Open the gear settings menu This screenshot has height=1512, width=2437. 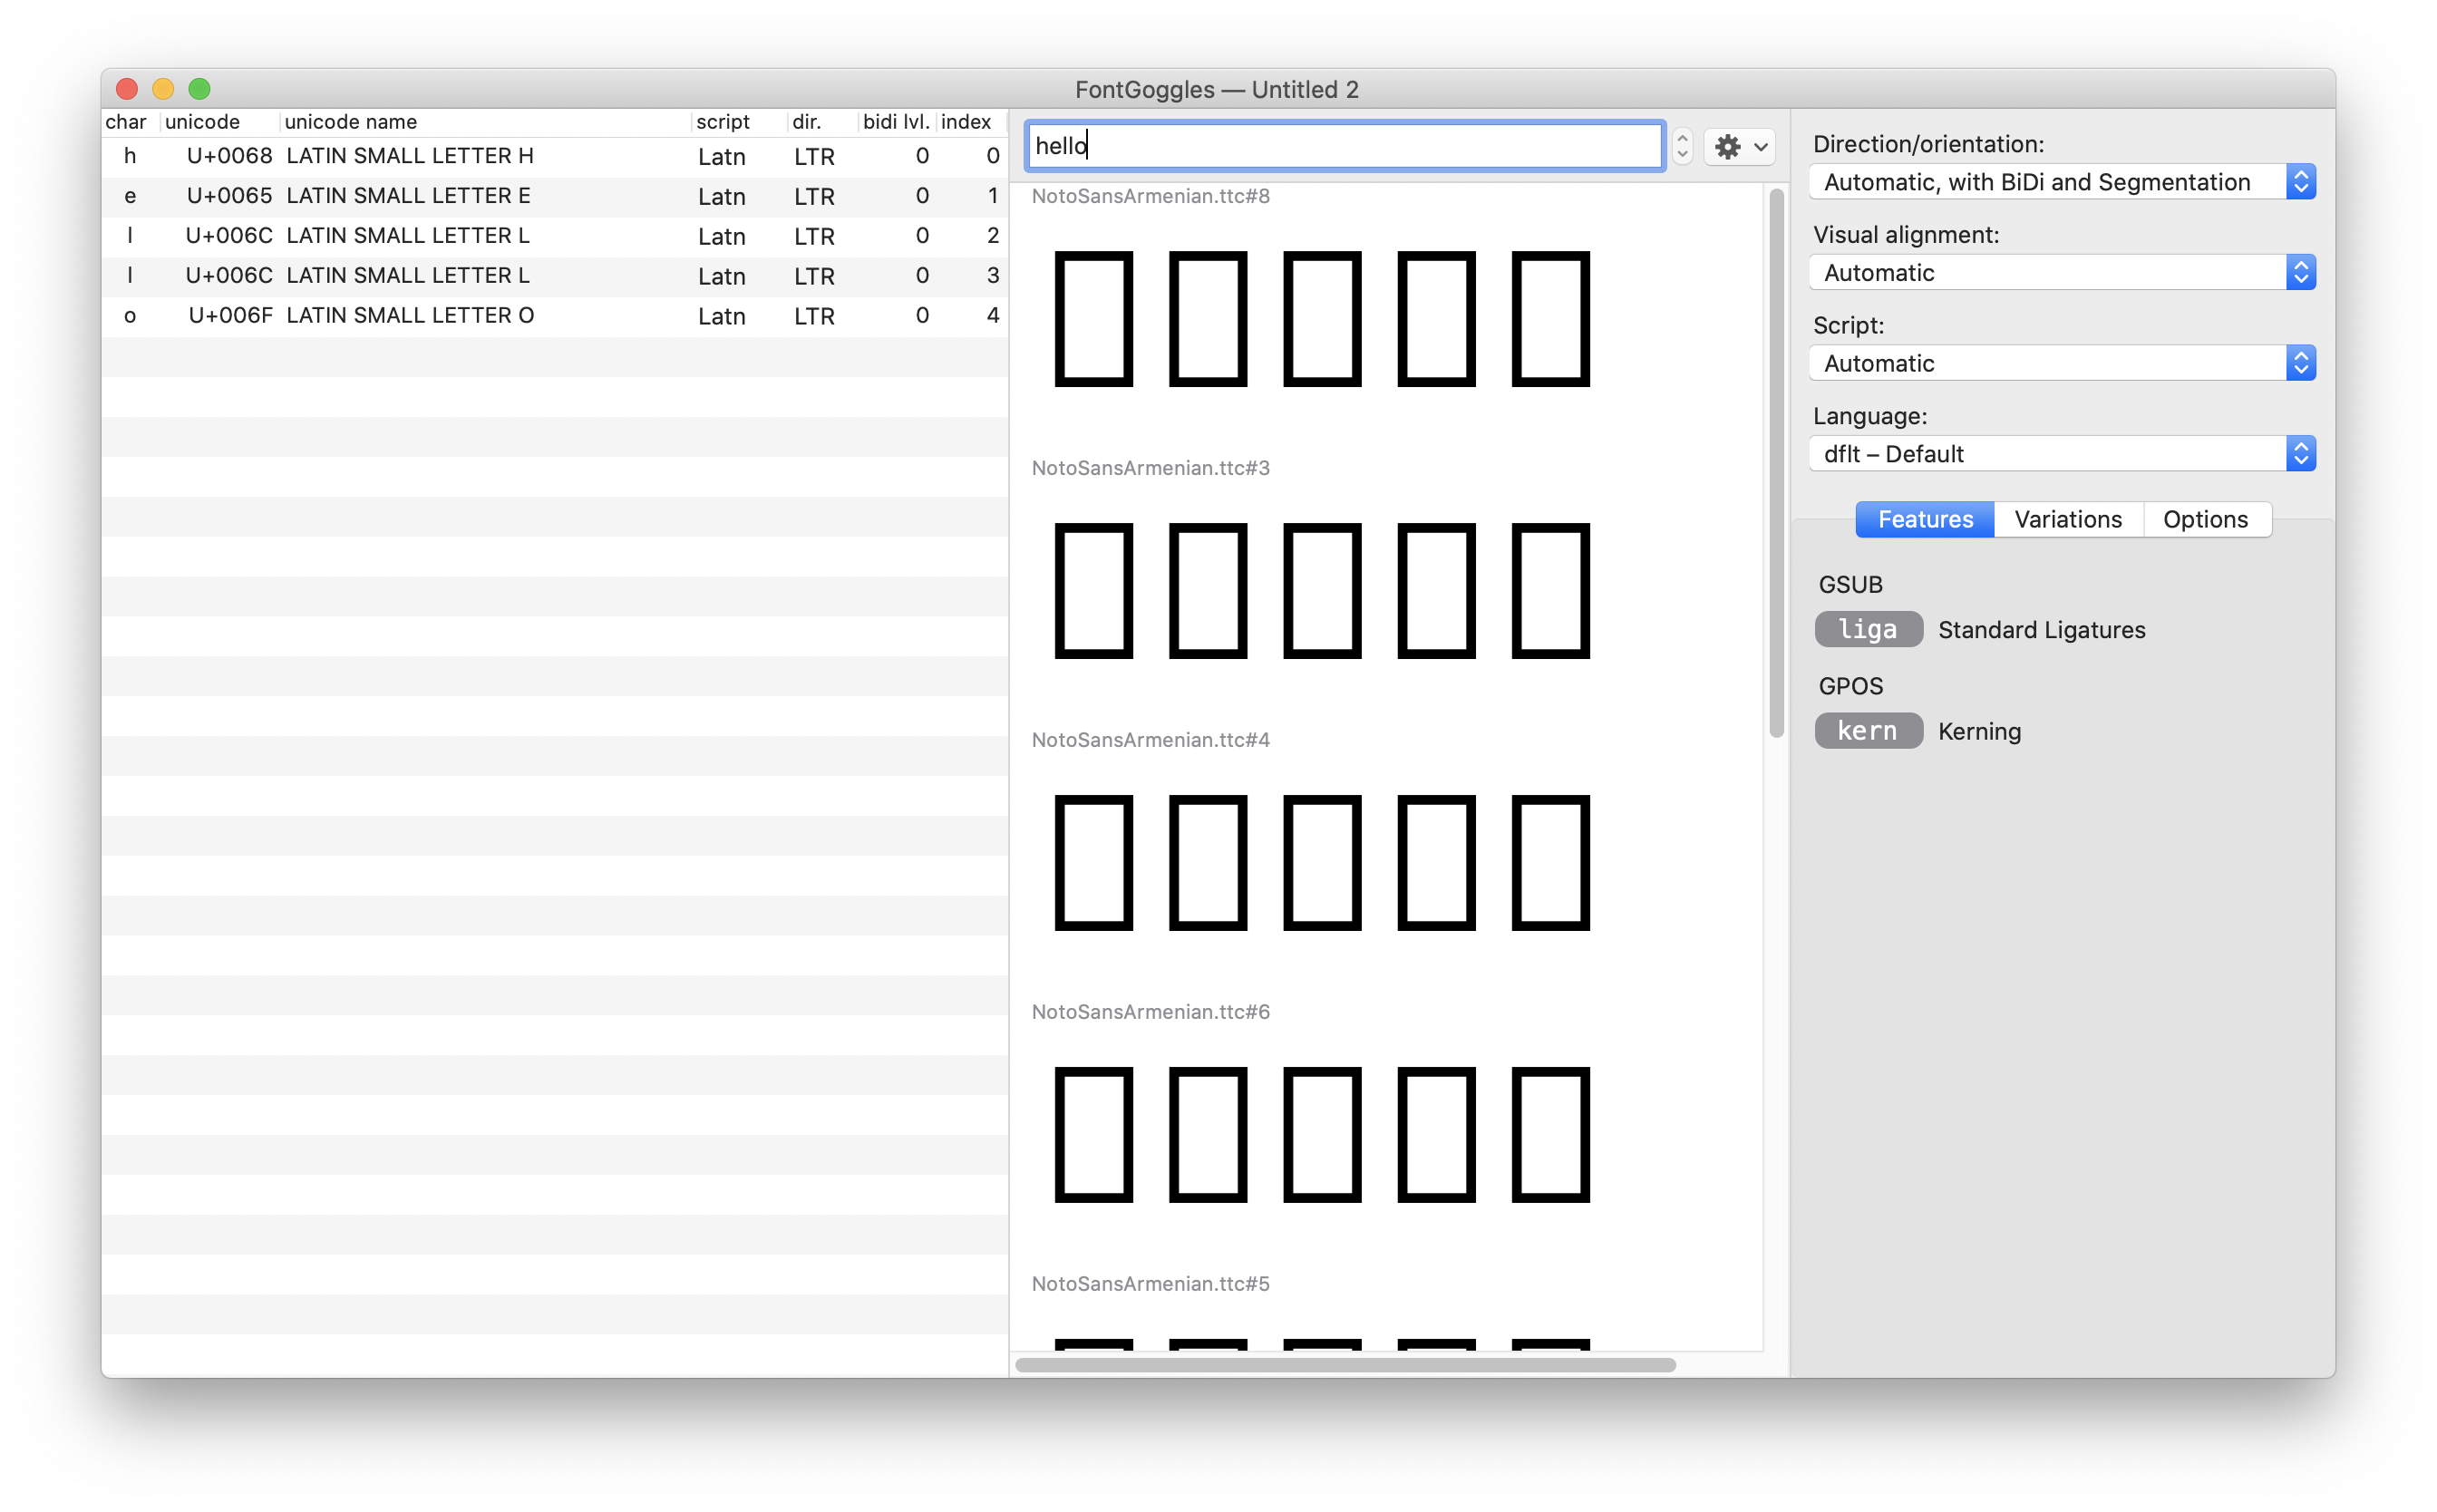click(x=1739, y=147)
